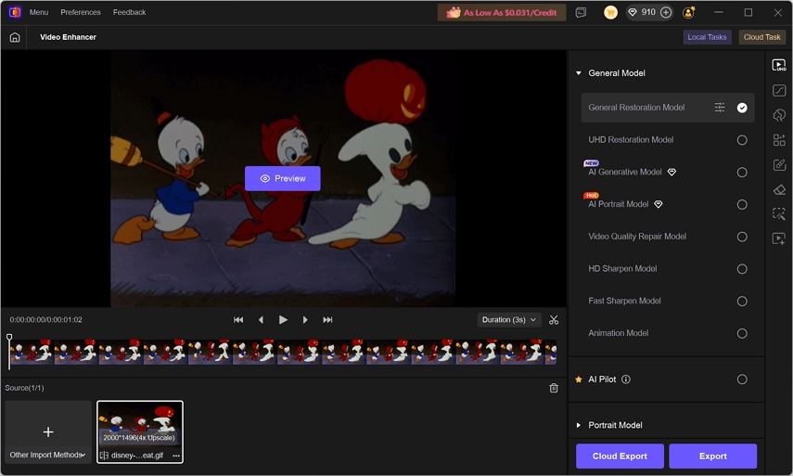Click the Source(1/1) label

click(24, 388)
